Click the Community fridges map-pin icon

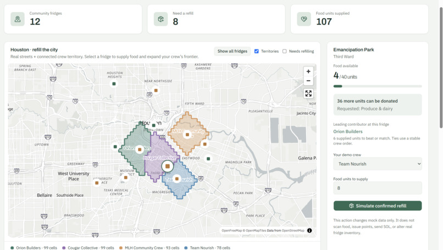18,19
